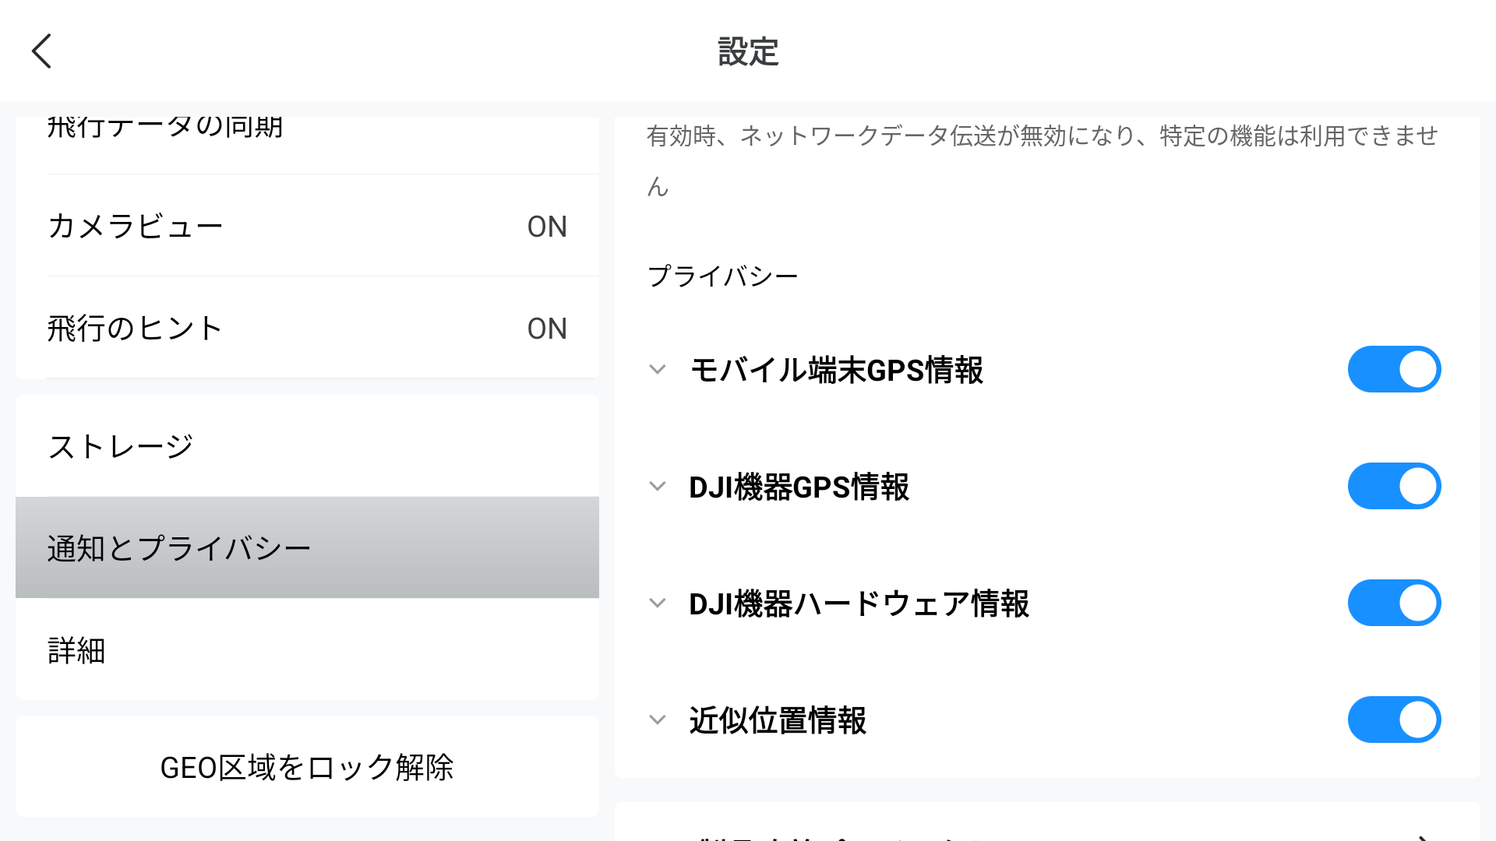Tap the モバイル端末GPS情報 label text
The width and height of the screenshot is (1496, 841).
click(x=836, y=370)
